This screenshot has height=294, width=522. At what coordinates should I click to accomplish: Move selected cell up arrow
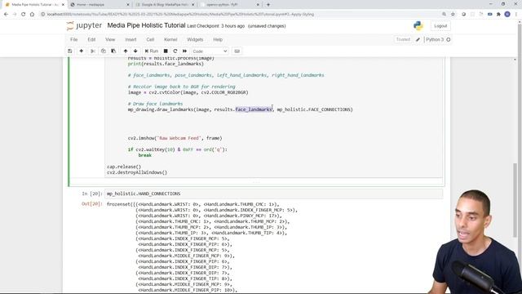tap(126, 51)
